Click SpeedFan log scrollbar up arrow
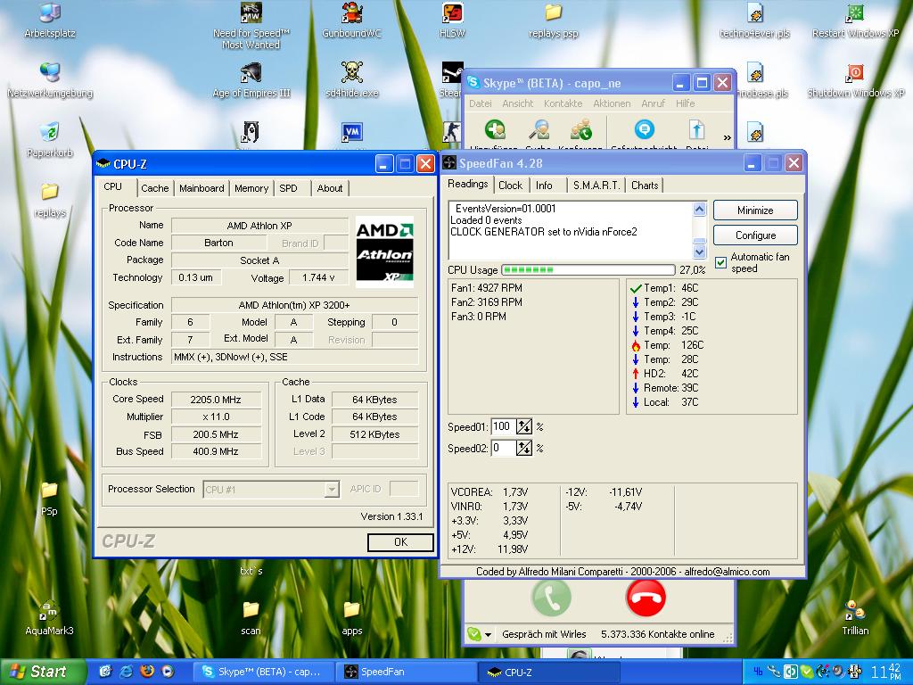Screen dimensions: 913x685 point(699,209)
